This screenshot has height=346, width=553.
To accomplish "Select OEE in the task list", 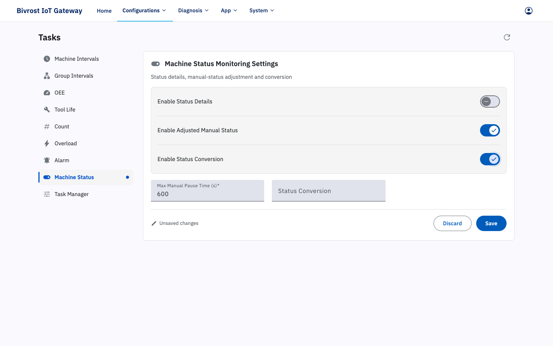I will [86, 93].
